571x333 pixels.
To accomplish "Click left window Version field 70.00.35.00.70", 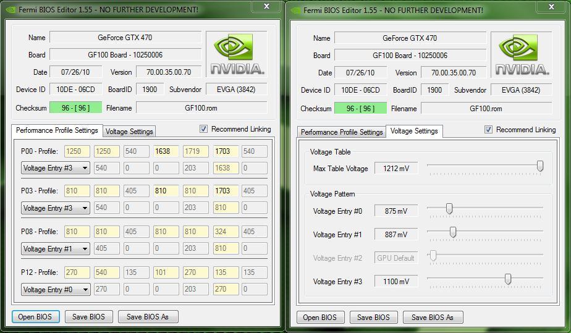I will [x=169, y=72].
